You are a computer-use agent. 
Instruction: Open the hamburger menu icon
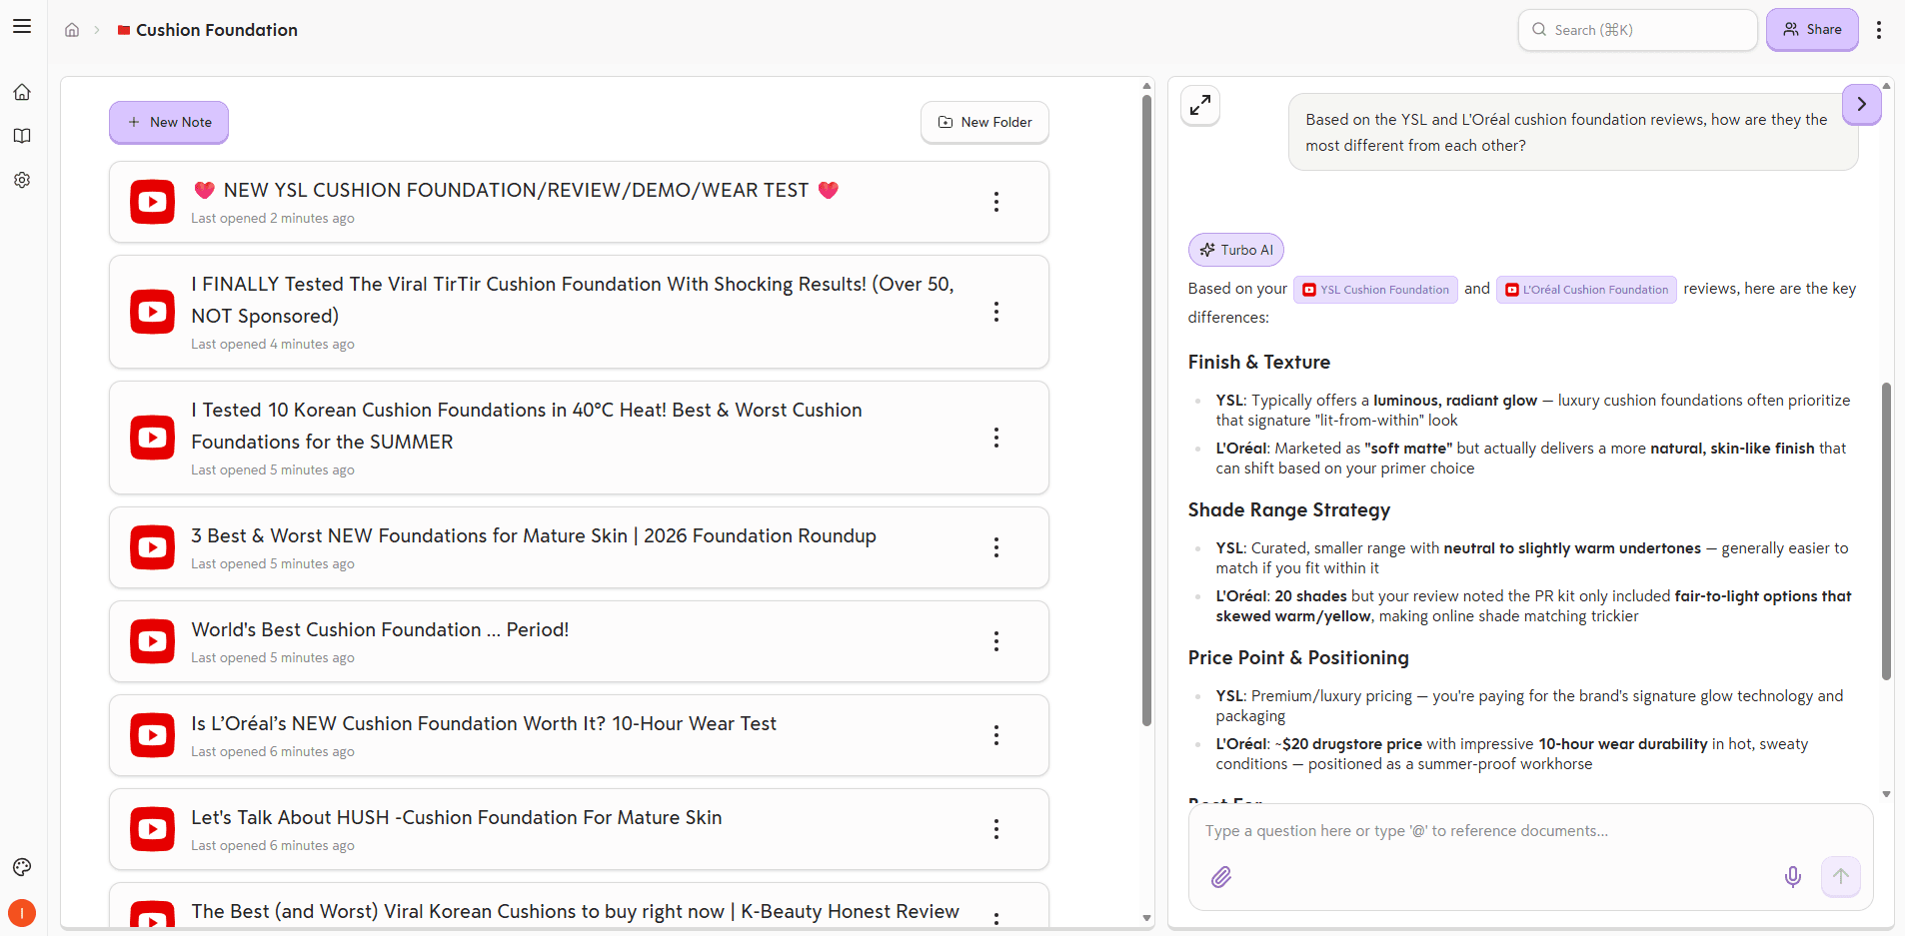[22, 27]
